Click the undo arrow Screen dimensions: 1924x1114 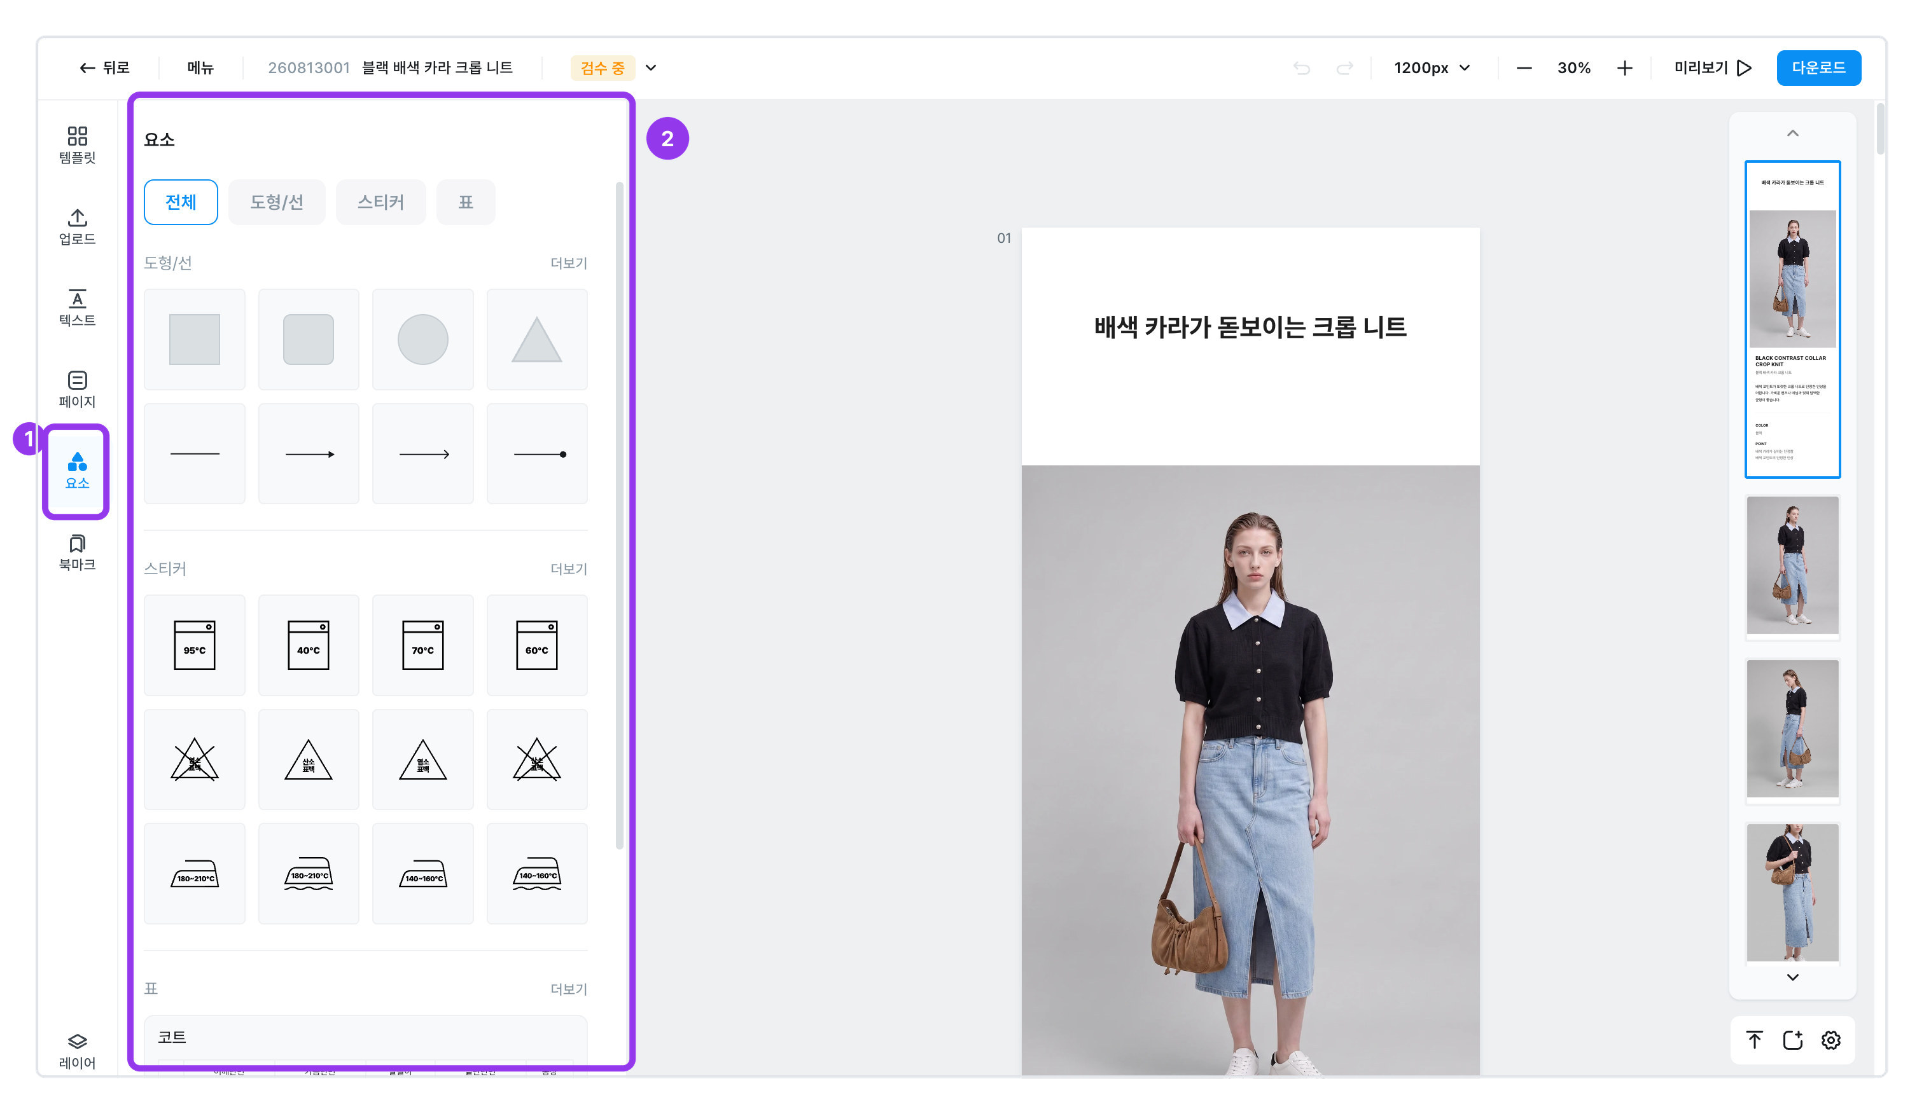[1302, 68]
